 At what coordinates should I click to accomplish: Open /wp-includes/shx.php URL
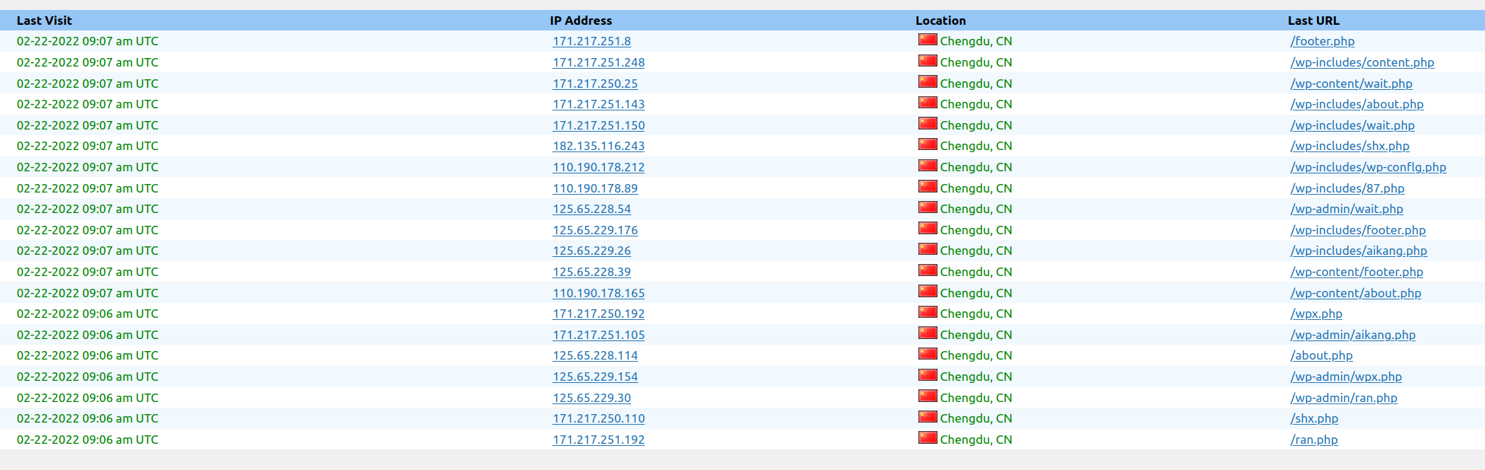tap(1350, 146)
